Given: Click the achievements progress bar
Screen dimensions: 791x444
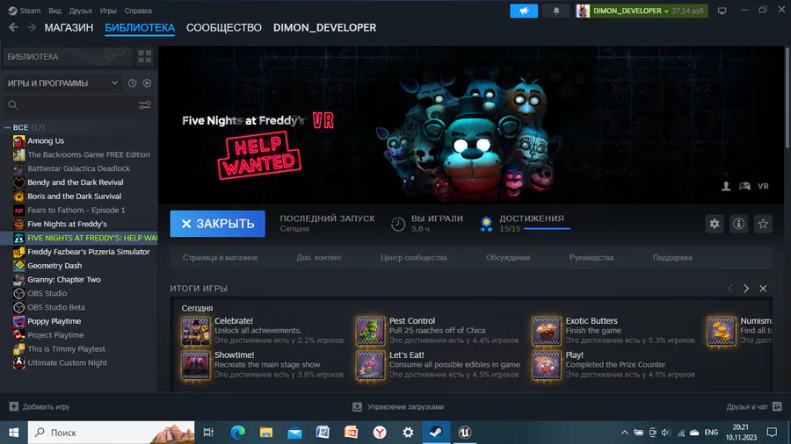Looking at the screenshot, I should pos(547,228).
